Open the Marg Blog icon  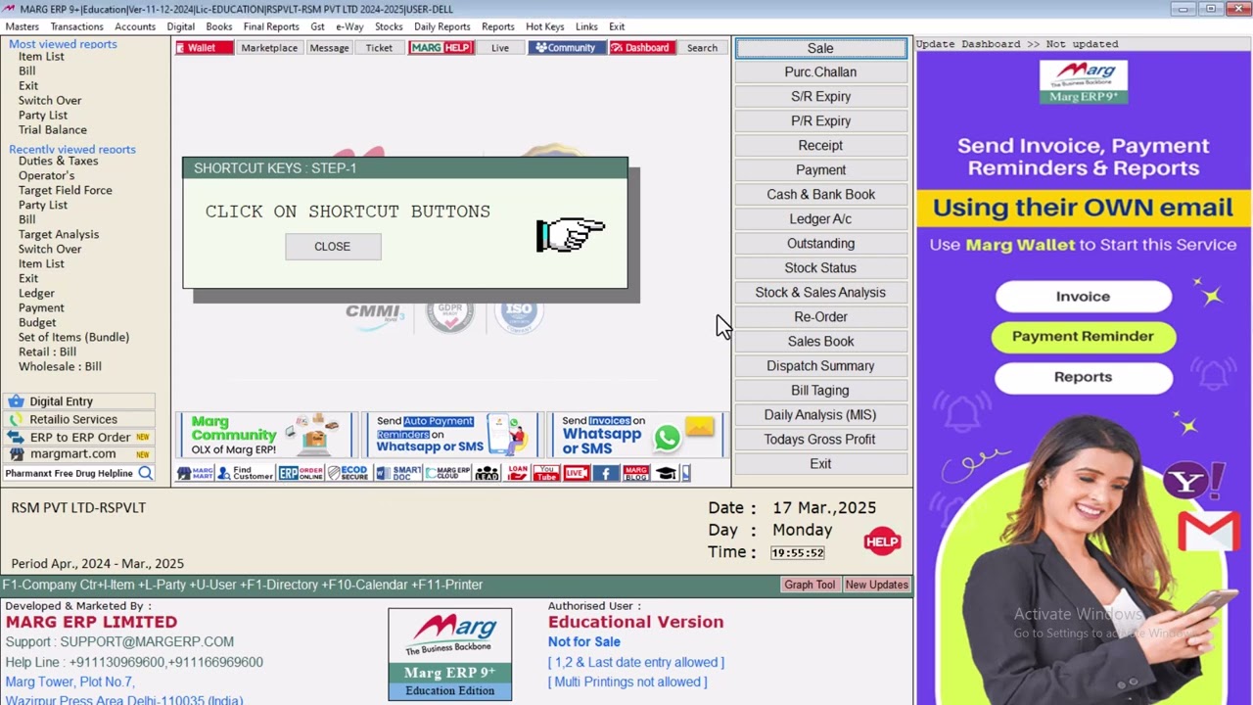[x=636, y=473]
